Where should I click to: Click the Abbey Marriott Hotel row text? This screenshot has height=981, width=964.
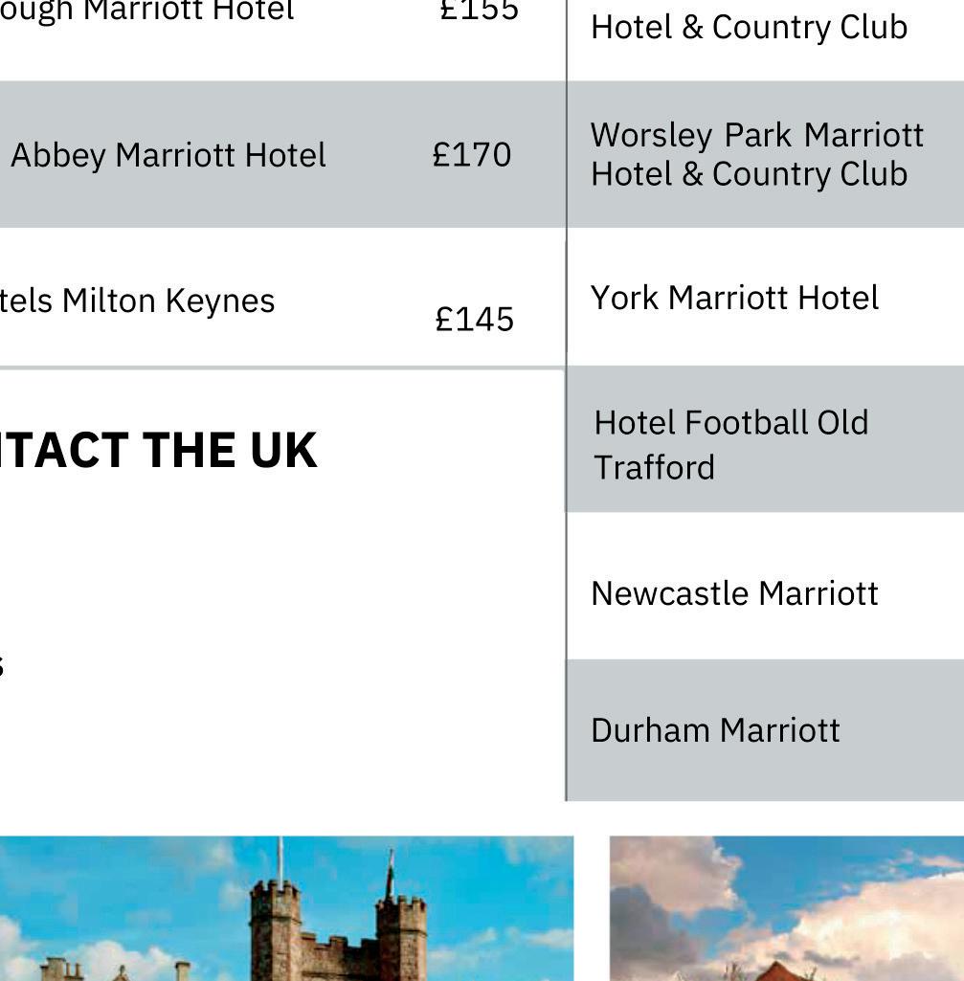coord(168,155)
